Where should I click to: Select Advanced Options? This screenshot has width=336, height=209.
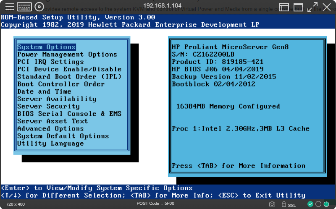[x=50, y=129]
